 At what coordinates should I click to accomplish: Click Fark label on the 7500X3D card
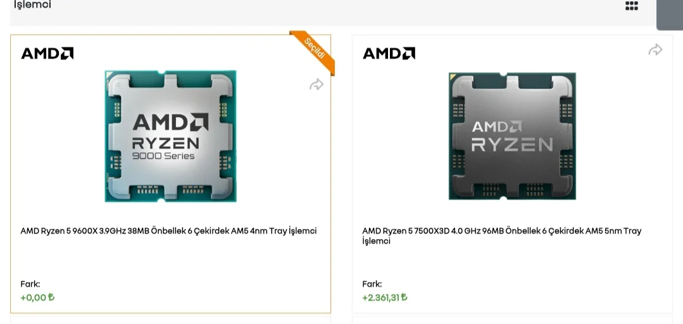[372, 284]
